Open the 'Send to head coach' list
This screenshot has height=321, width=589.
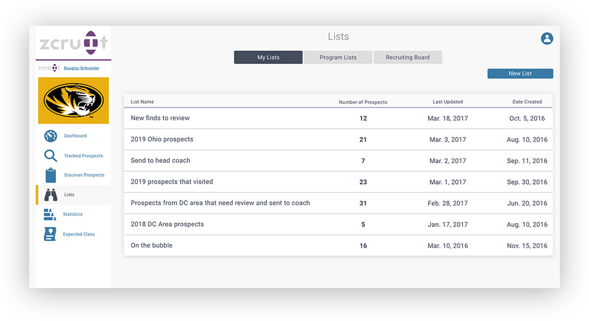(160, 160)
